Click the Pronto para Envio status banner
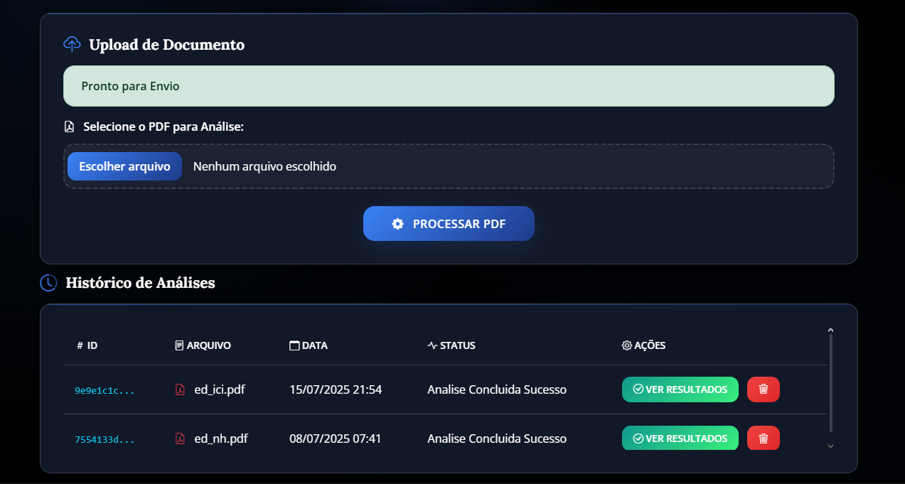The height and width of the screenshot is (484, 905). click(x=449, y=86)
